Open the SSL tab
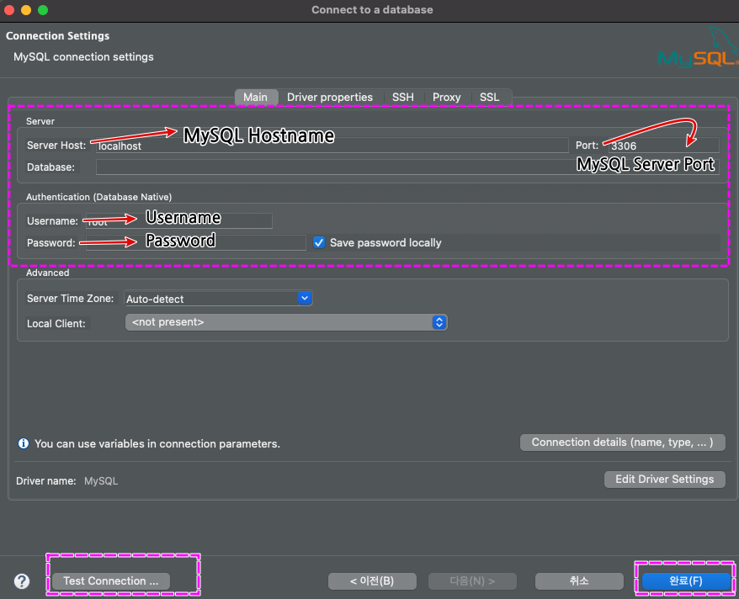739x599 pixels. pyautogui.click(x=489, y=97)
